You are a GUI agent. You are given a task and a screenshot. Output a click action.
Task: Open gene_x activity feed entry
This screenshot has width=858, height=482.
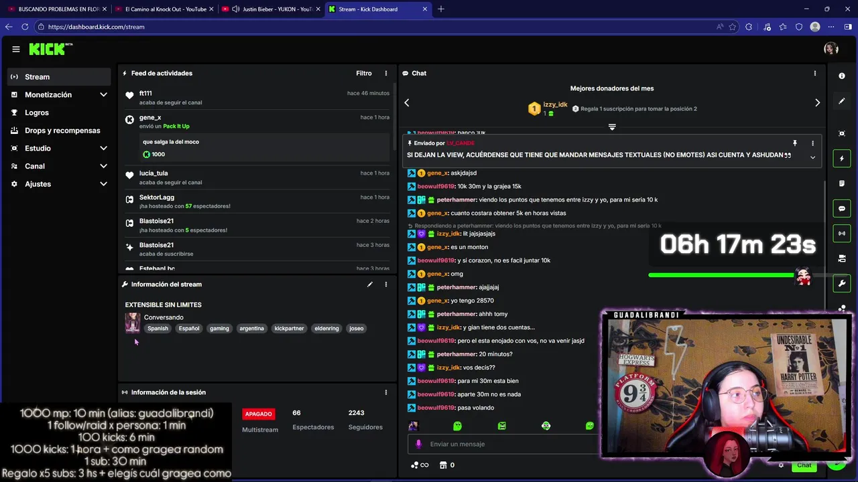257,138
